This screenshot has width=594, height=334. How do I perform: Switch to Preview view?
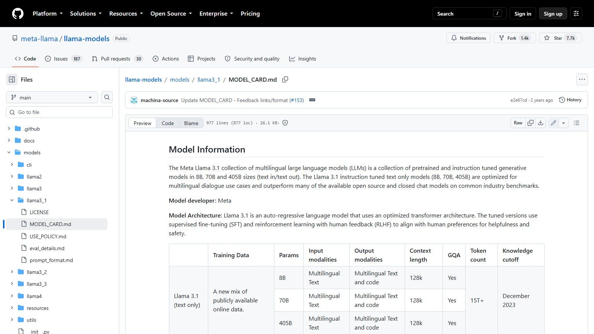pos(143,123)
